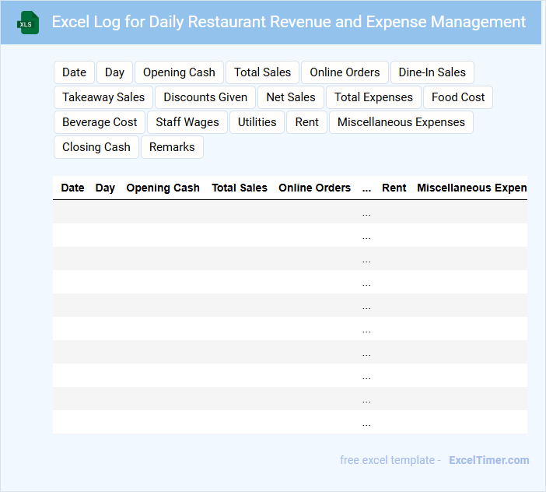The width and height of the screenshot is (546, 492).
Task: Click the Closing Cash tag
Action: click(96, 147)
